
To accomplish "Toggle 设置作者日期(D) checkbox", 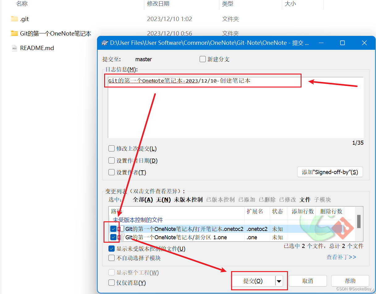I will (x=112, y=161).
